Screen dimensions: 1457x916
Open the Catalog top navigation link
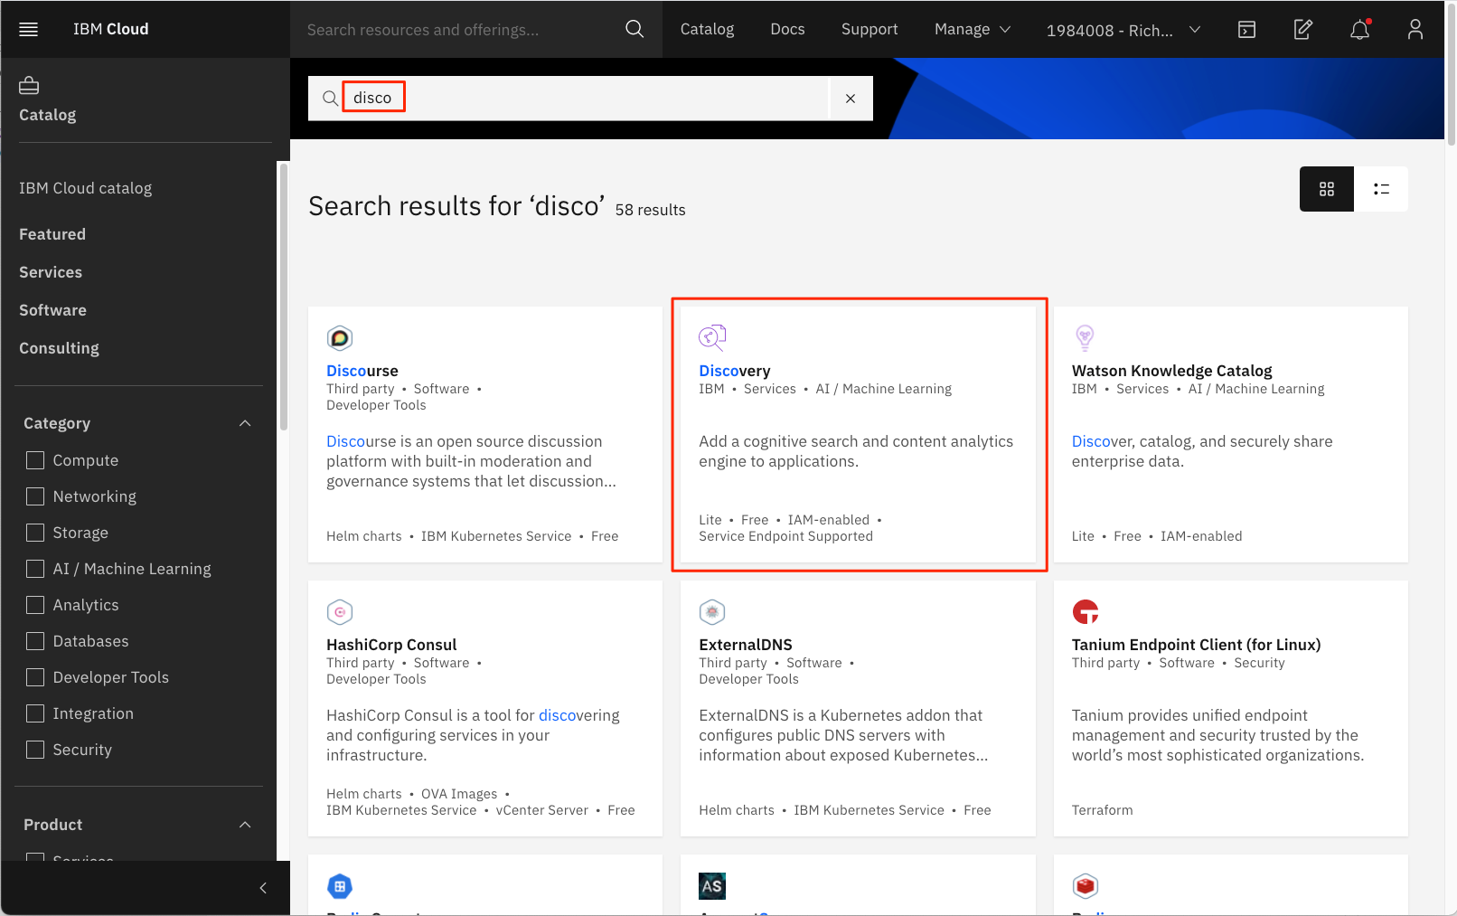click(x=707, y=29)
